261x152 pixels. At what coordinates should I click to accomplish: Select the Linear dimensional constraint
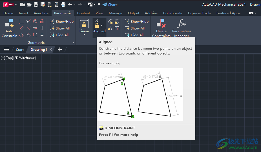(x=84, y=26)
